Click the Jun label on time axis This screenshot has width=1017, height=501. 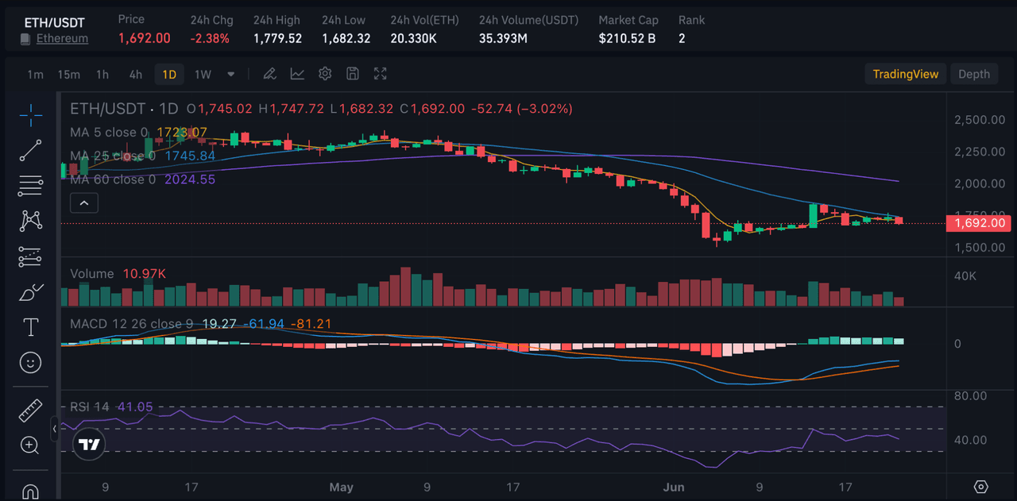[675, 488]
